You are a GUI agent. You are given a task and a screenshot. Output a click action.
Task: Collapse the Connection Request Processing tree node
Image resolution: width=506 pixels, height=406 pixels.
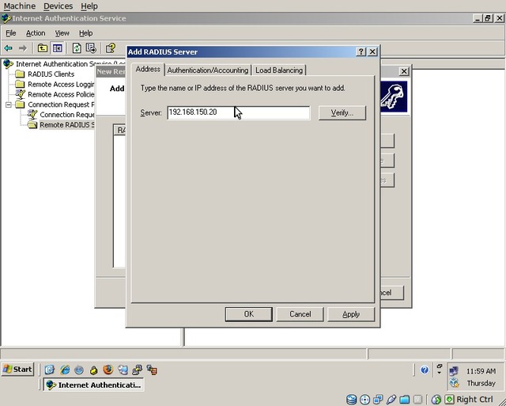[x=9, y=104]
